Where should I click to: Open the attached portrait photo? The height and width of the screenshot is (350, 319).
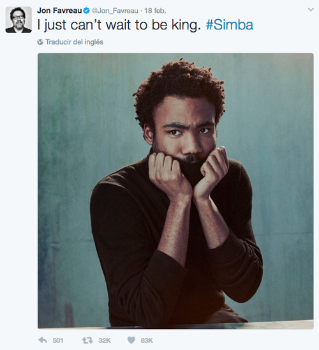(x=175, y=191)
